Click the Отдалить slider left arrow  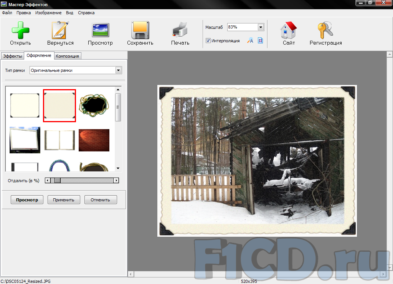point(48,180)
